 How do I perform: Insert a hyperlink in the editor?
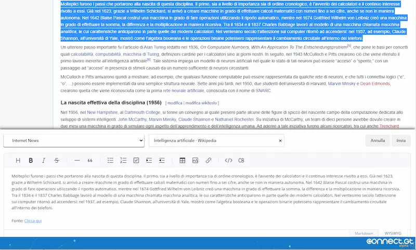209,161
